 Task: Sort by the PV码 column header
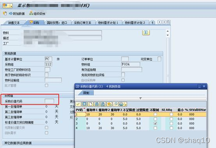click(80, 110)
